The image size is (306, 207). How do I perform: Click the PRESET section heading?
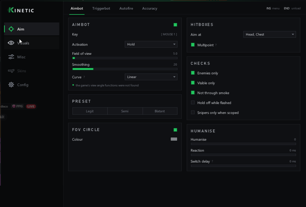[x=81, y=101]
